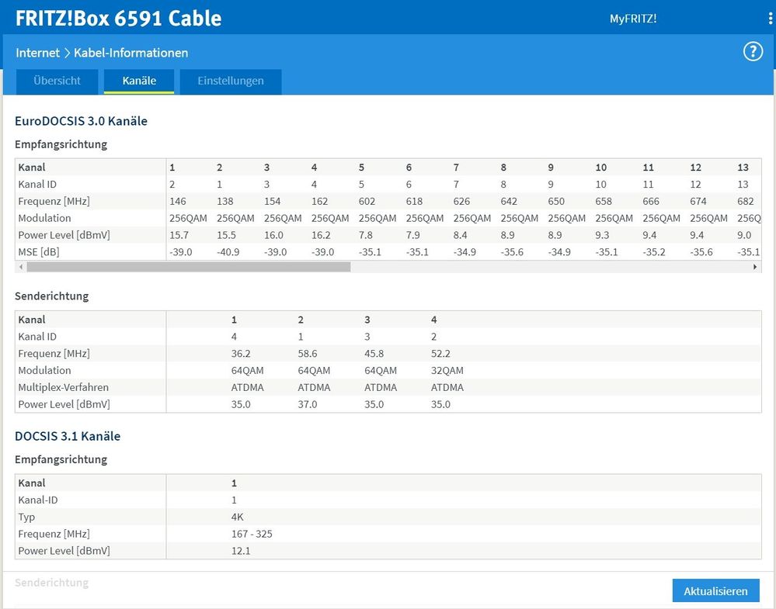776x609 pixels.
Task: Select the 37.0 power level cell
Action: pyautogui.click(x=307, y=404)
